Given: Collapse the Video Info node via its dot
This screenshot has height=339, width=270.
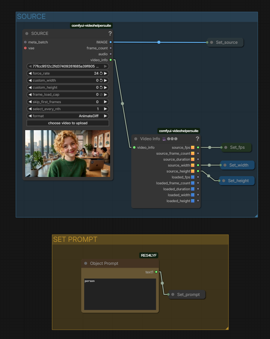Looking at the screenshot, I should (136, 139).
